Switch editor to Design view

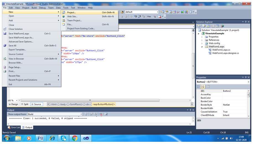click(x=13, y=104)
